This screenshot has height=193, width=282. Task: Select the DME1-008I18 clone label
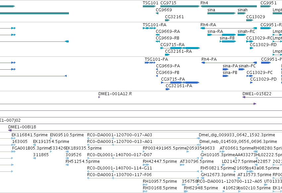pos(22,127)
